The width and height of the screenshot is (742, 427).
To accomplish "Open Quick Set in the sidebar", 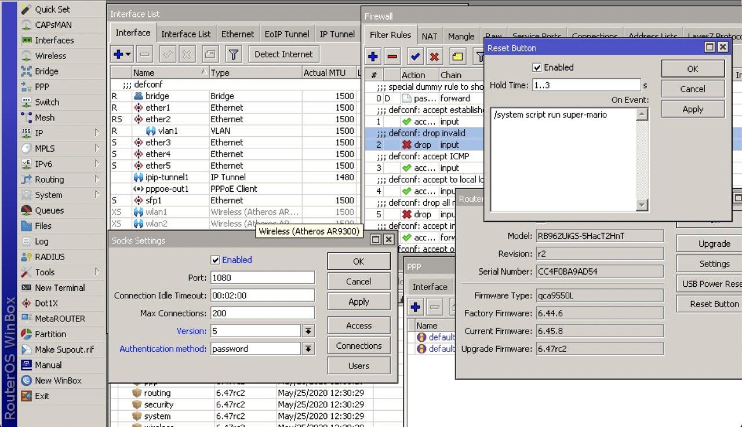I will tap(53, 9).
